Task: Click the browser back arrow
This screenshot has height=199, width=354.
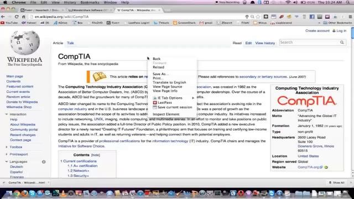Action: 3,17
